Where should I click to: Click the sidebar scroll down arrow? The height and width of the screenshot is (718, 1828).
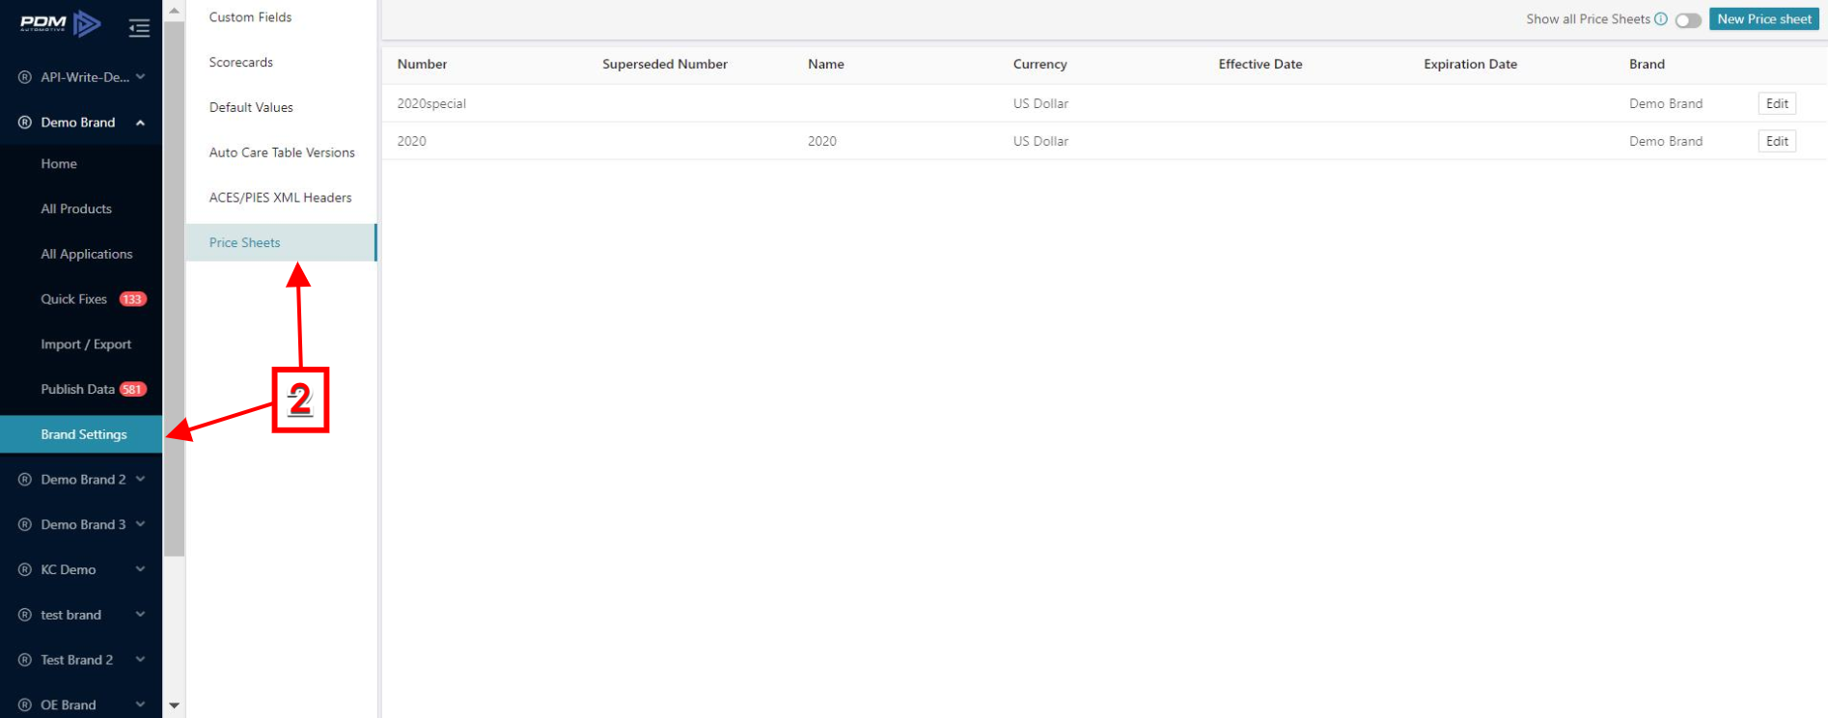[x=174, y=706]
